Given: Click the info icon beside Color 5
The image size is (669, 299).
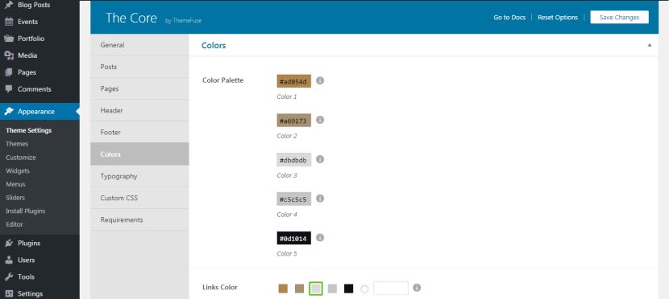Looking at the screenshot, I should [320, 237].
